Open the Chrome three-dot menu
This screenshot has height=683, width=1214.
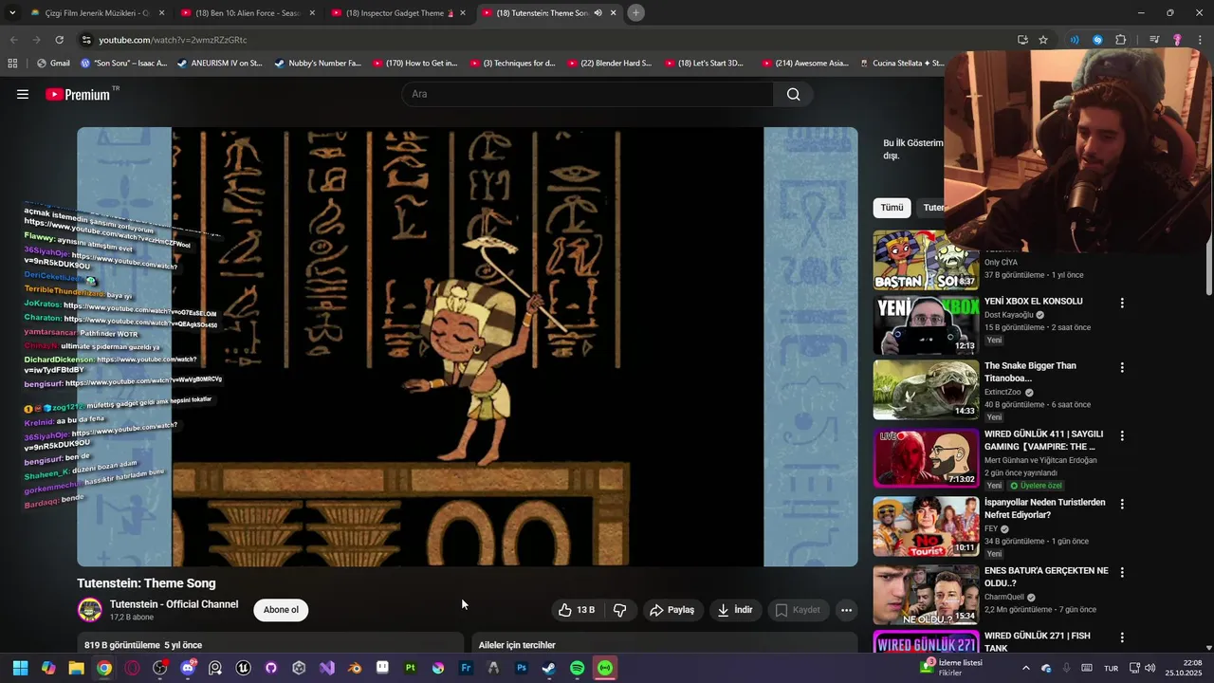[1199, 40]
